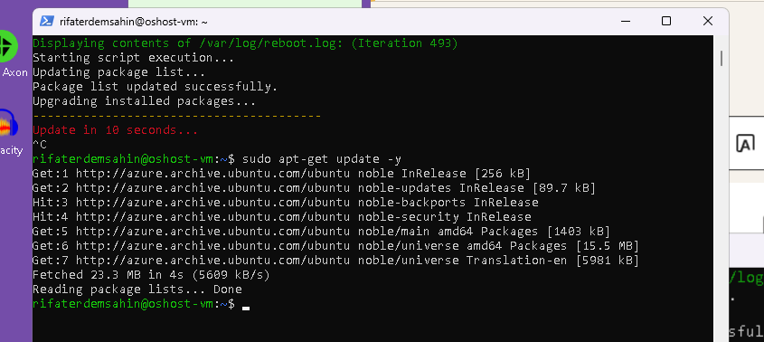This screenshot has width=764, height=342.
Task: Click the '[15.5 MB]' size value
Action: tap(607, 246)
